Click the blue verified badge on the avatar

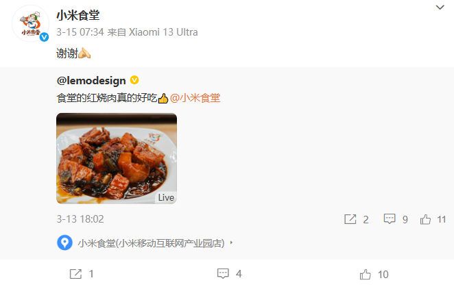point(44,37)
